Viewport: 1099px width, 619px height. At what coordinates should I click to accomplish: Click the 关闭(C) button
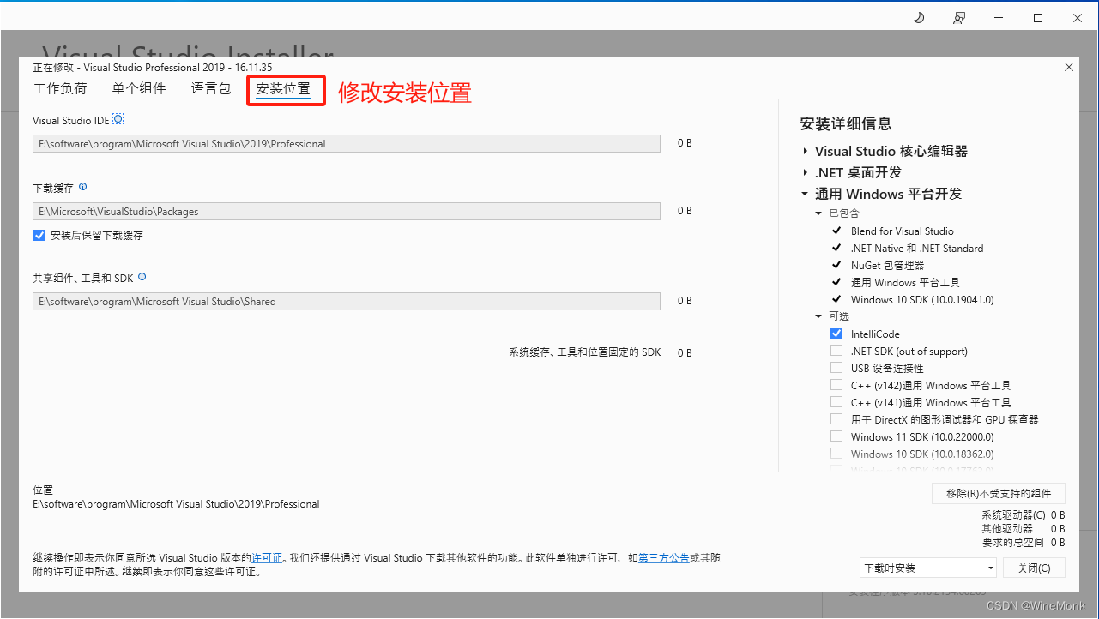[1034, 568]
